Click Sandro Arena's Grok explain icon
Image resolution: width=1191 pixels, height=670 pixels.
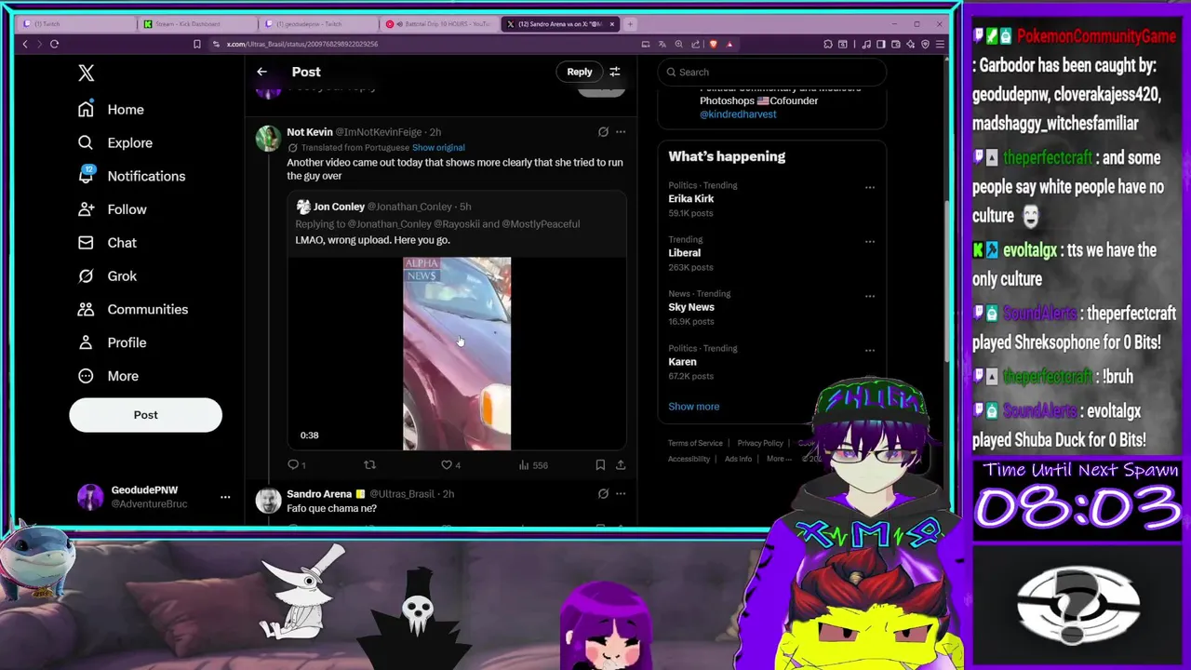603,494
